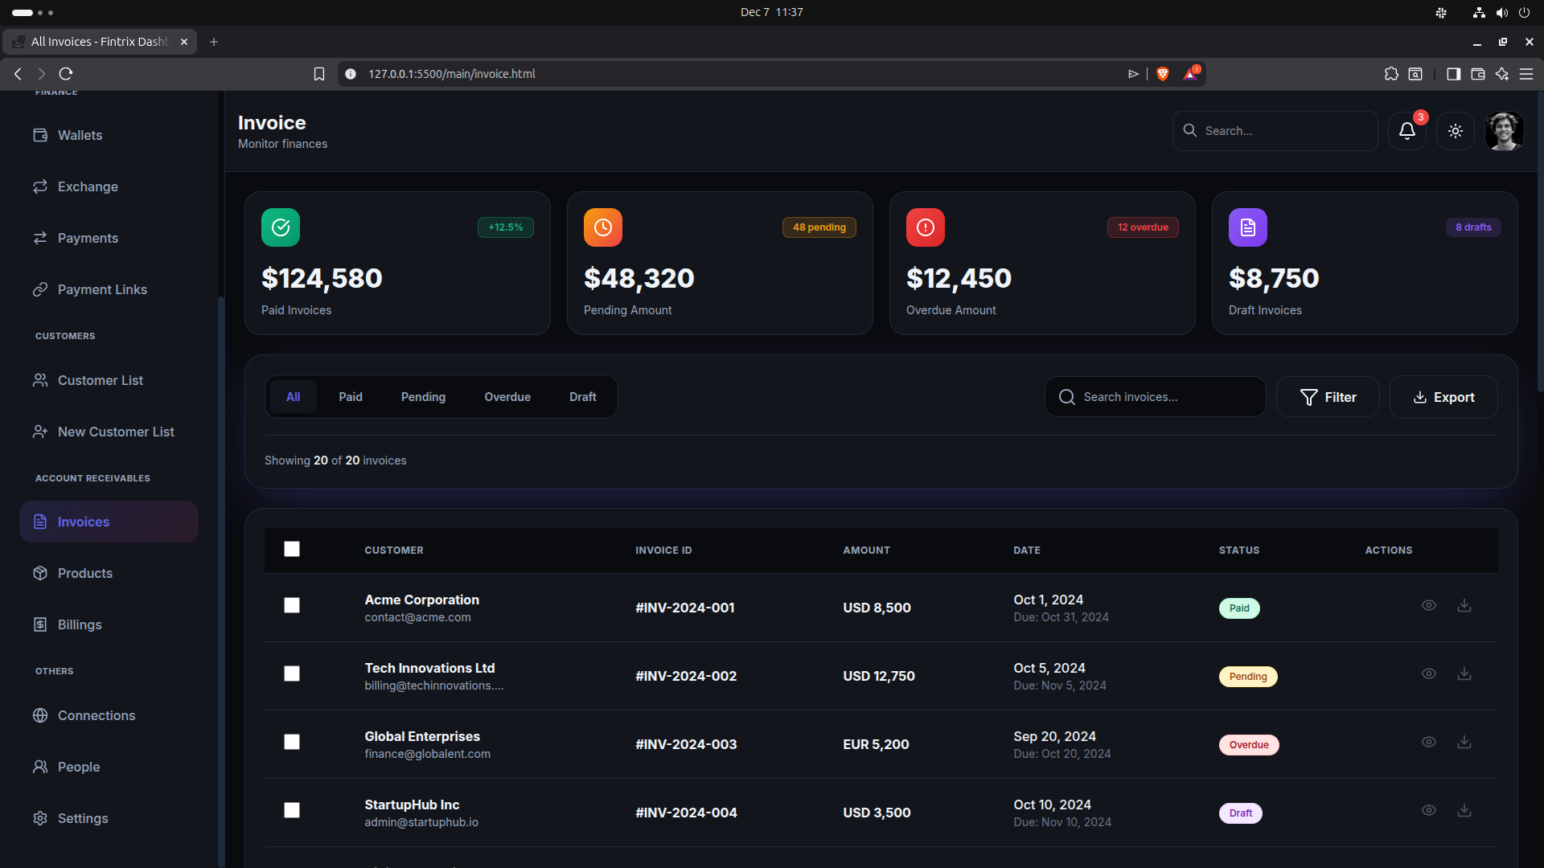Click the red Overdue Amount alert icon
Screen dimensions: 1544x868
click(925, 227)
